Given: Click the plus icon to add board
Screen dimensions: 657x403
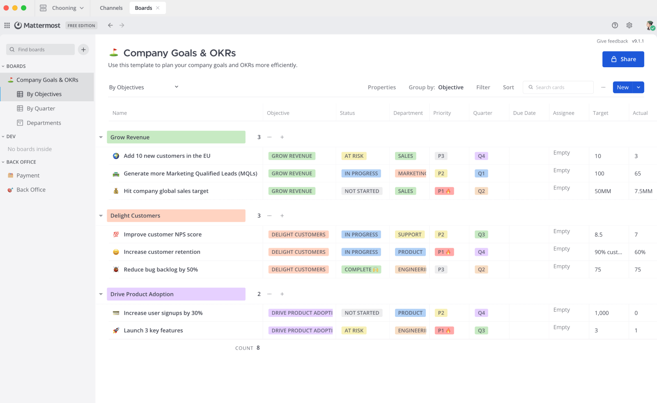Looking at the screenshot, I should 83,50.
